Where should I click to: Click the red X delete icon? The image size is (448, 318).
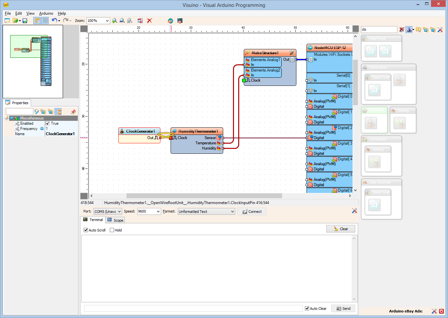(x=150, y=21)
